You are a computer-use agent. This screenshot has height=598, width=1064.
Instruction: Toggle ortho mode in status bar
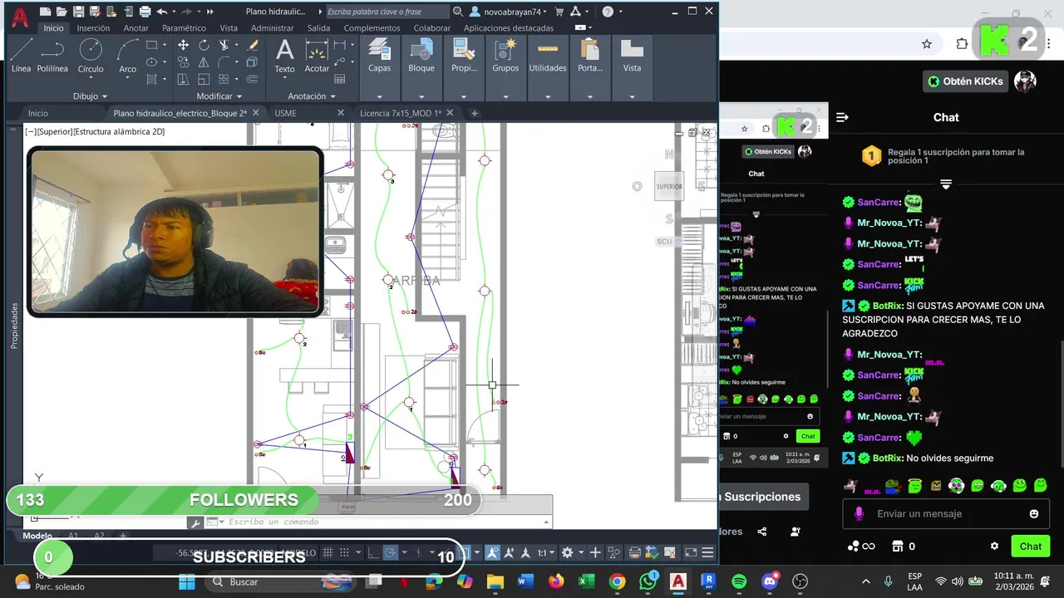(373, 552)
